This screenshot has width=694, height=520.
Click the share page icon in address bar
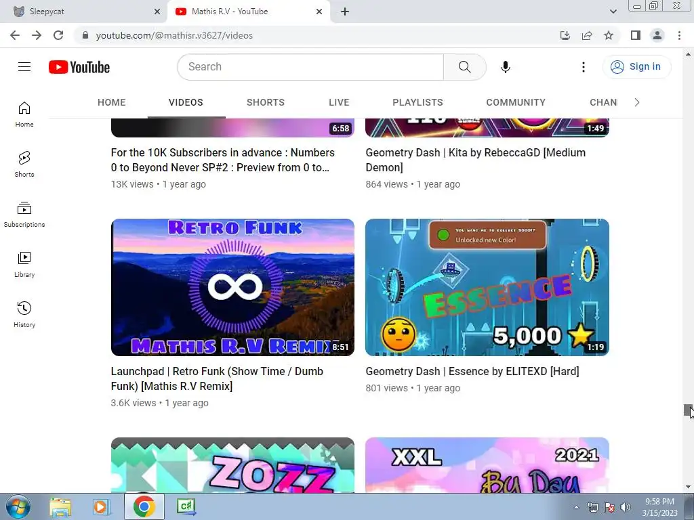pyautogui.click(x=587, y=35)
